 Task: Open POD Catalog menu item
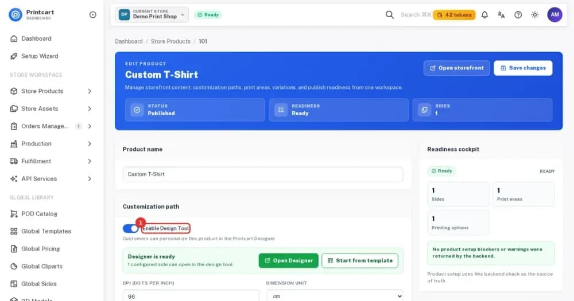pos(39,214)
